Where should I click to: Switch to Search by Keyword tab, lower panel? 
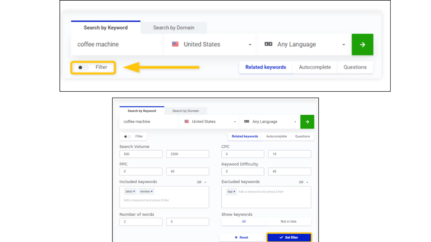(x=142, y=111)
